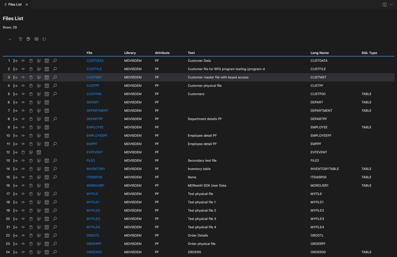The height and width of the screenshot is (257, 397).
Task: Click the database cylinder icon for EVFEVENT
Action: (x=23, y=152)
